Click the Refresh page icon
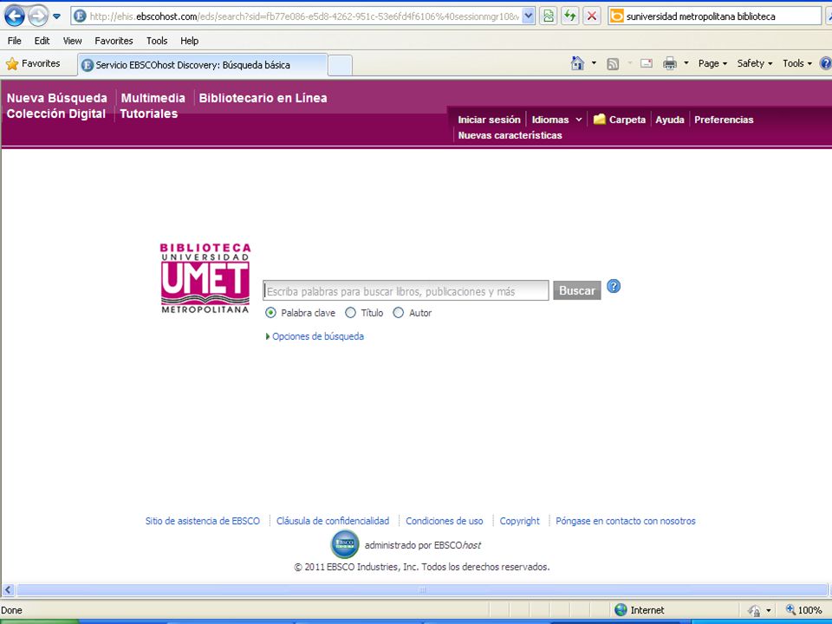 pos(570,16)
